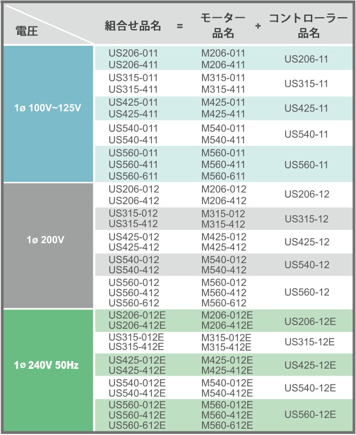The width and height of the screenshot is (356, 435).
Task: Select combination name US560-612
Action: click(x=134, y=303)
